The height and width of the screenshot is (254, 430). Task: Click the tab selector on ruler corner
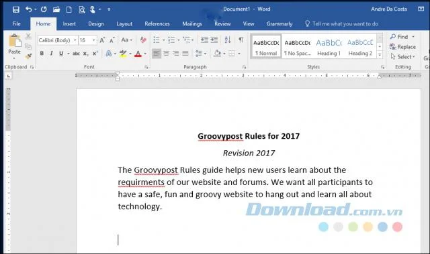[x=9, y=76]
